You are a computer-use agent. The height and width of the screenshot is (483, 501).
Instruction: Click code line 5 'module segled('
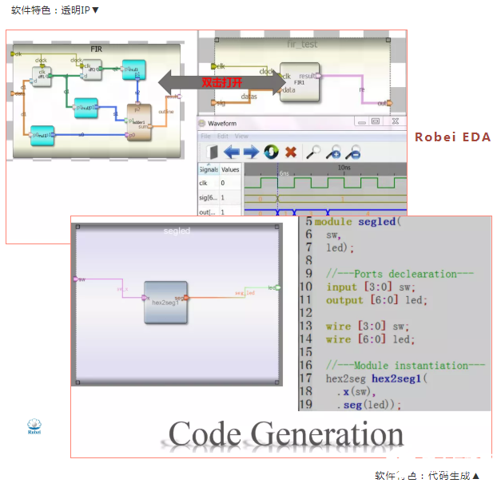[x=358, y=222]
